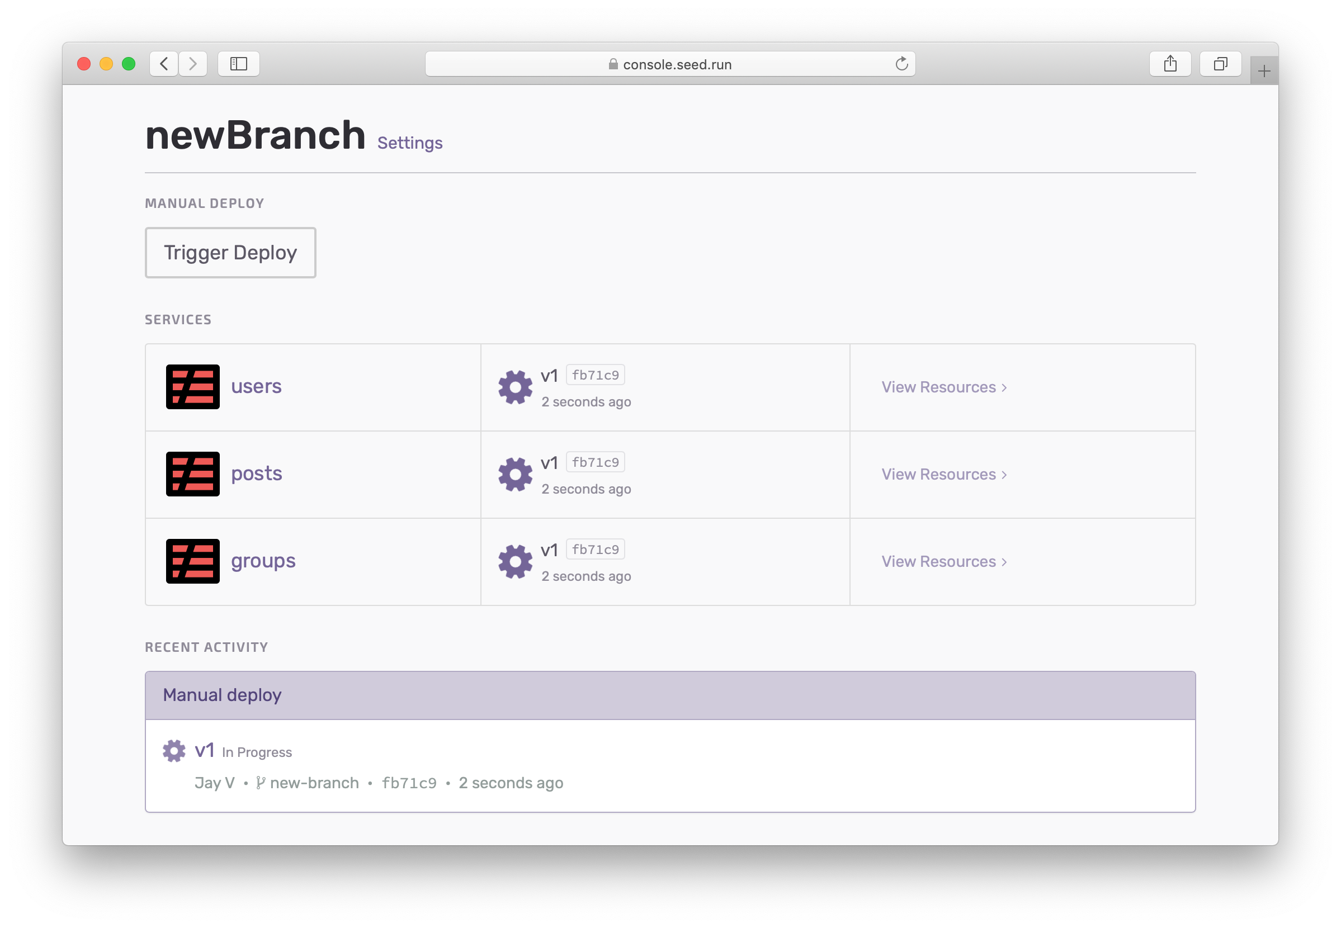The image size is (1341, 928).
Task: Open newBranch Settings link
Action: click(409, 143)
